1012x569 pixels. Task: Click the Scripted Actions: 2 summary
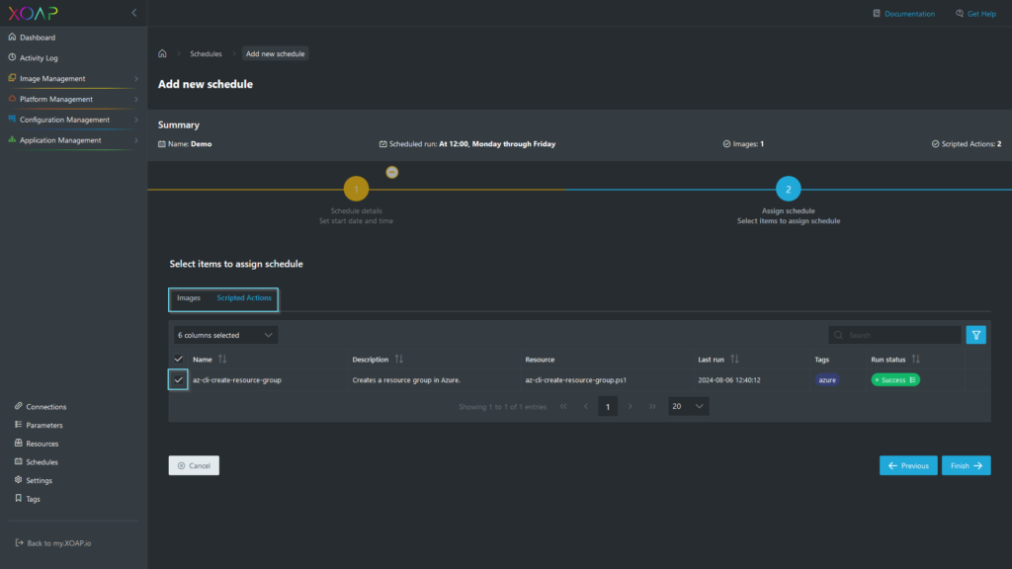coord(967,144)
